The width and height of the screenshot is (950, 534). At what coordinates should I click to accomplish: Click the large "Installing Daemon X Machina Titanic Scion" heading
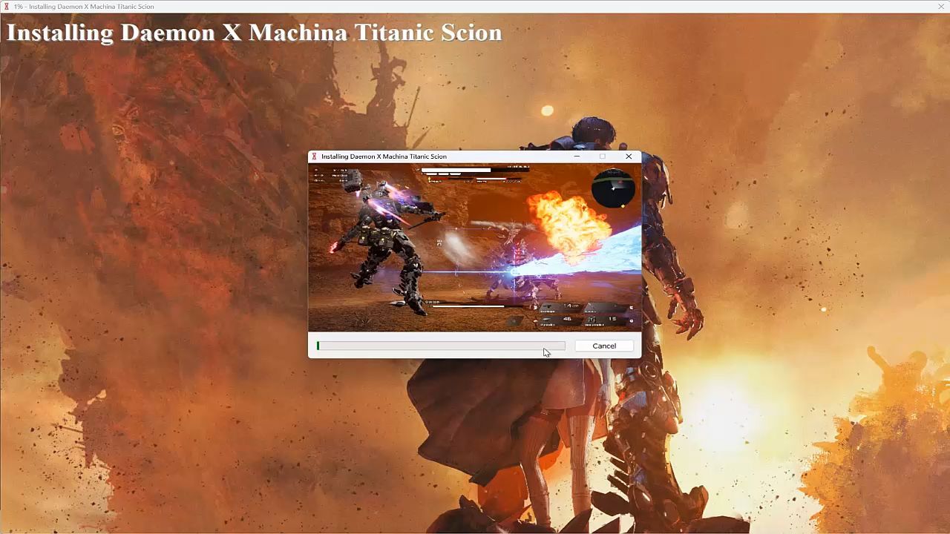point(255,33)
